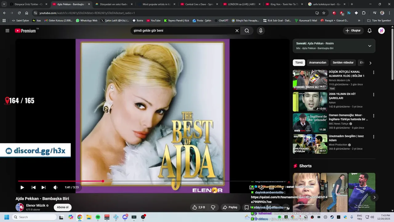Image resolution: width=394 pixels, height=222 pixels.
Task: Open the DÜŞÜK BÜTÇELİ KANAL vlog thumbnail
Action: (x=310, y=80)
